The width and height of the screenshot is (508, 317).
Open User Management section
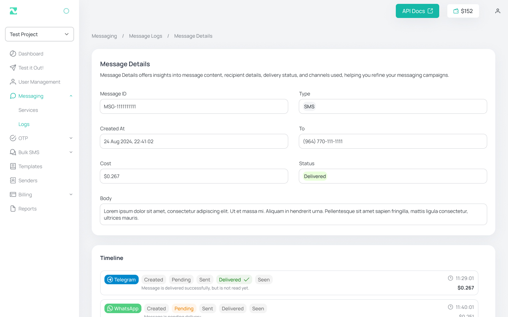pos(40,82)
